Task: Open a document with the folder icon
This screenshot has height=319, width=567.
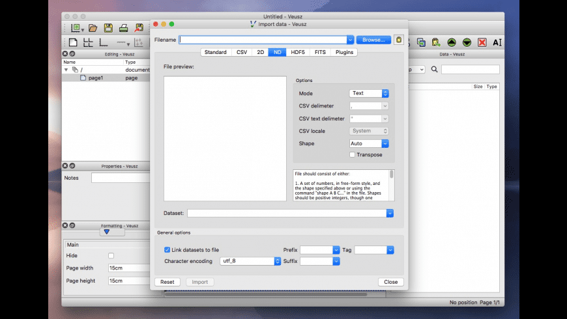Action: tap(93, 28)
